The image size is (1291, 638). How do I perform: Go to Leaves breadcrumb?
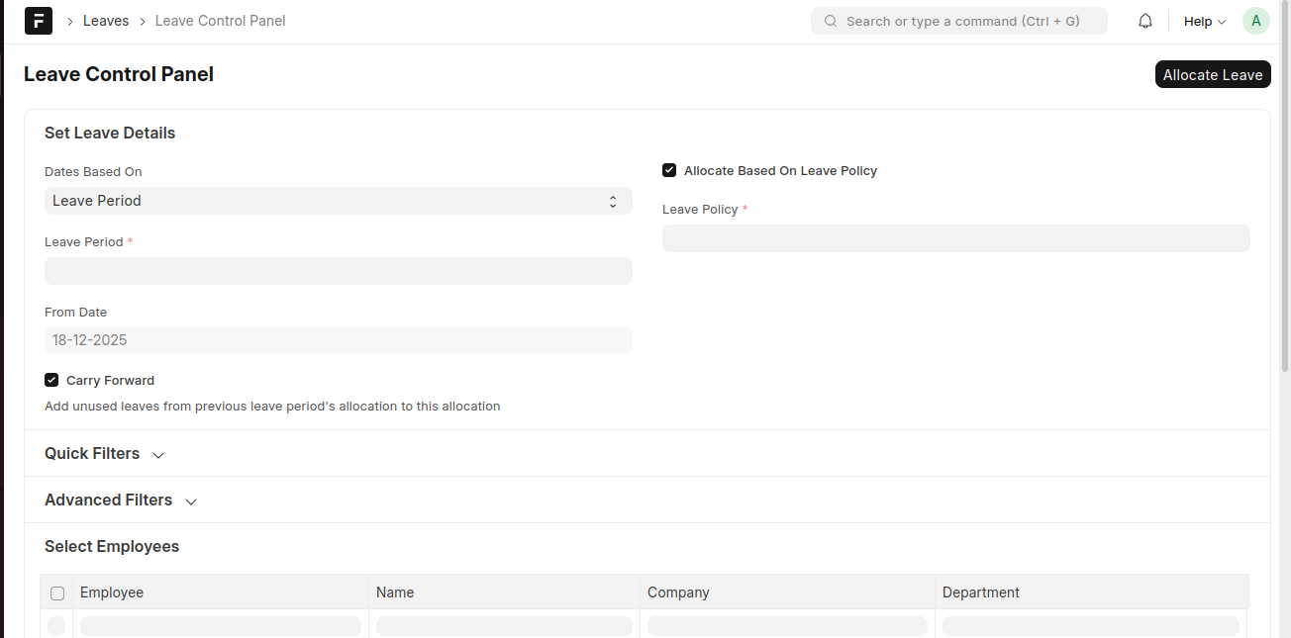[106, 21]
